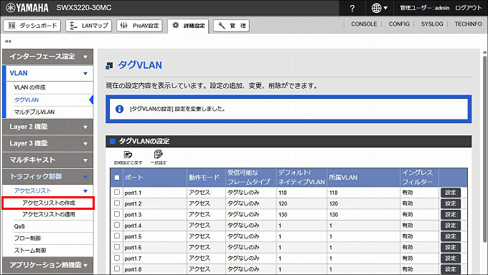Click the reset to default settings icon
Screen dimensions: 488x275
[x=128, y=158]
